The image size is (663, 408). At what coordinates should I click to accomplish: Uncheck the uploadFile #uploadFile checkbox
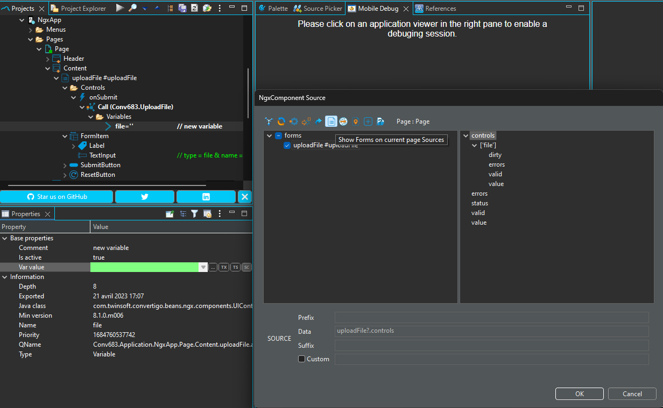[287, 145]
